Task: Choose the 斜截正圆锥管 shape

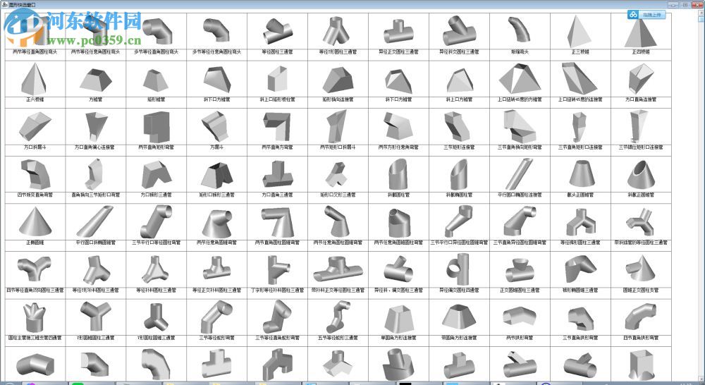Action: pos(641,174)
